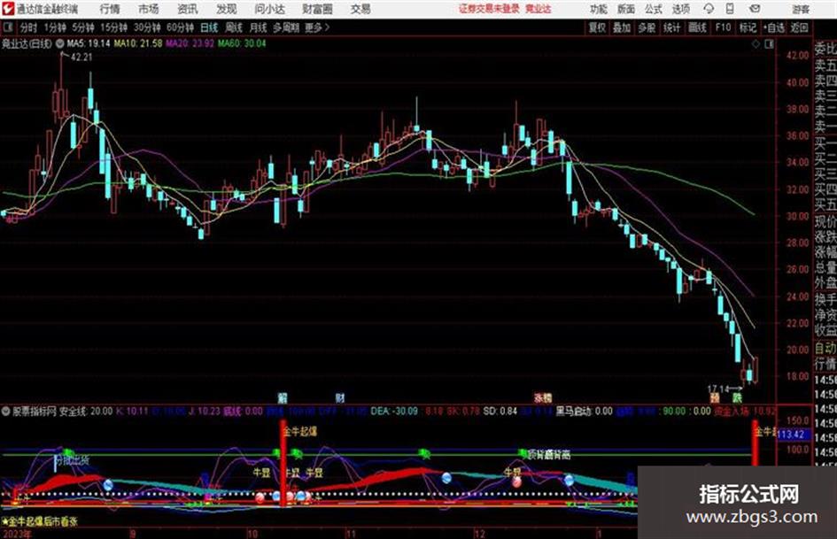
Task: Toggle the left sidebar panel icon
Action: click(x=8, y=27)
